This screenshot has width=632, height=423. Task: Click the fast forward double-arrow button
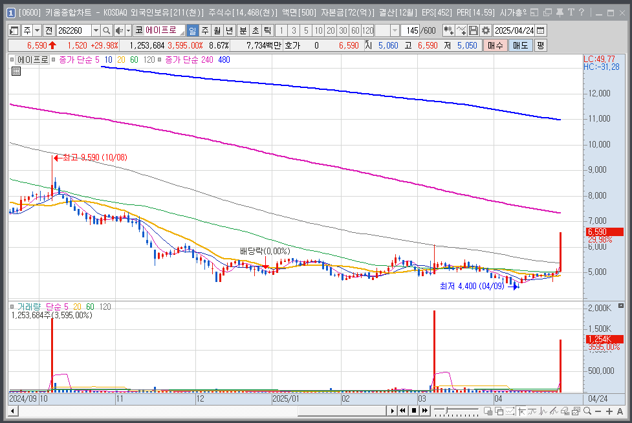pyautogui.click(x=425, y=411)
